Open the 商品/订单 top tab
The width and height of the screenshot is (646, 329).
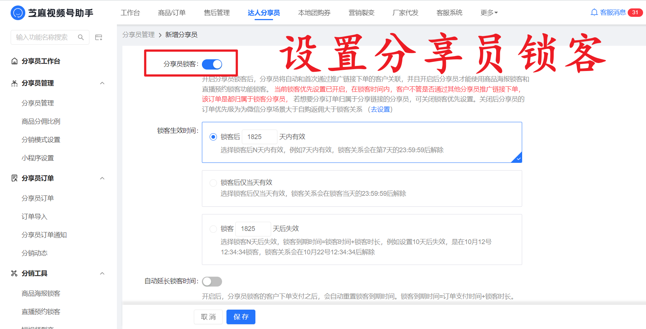pos(172,13)
